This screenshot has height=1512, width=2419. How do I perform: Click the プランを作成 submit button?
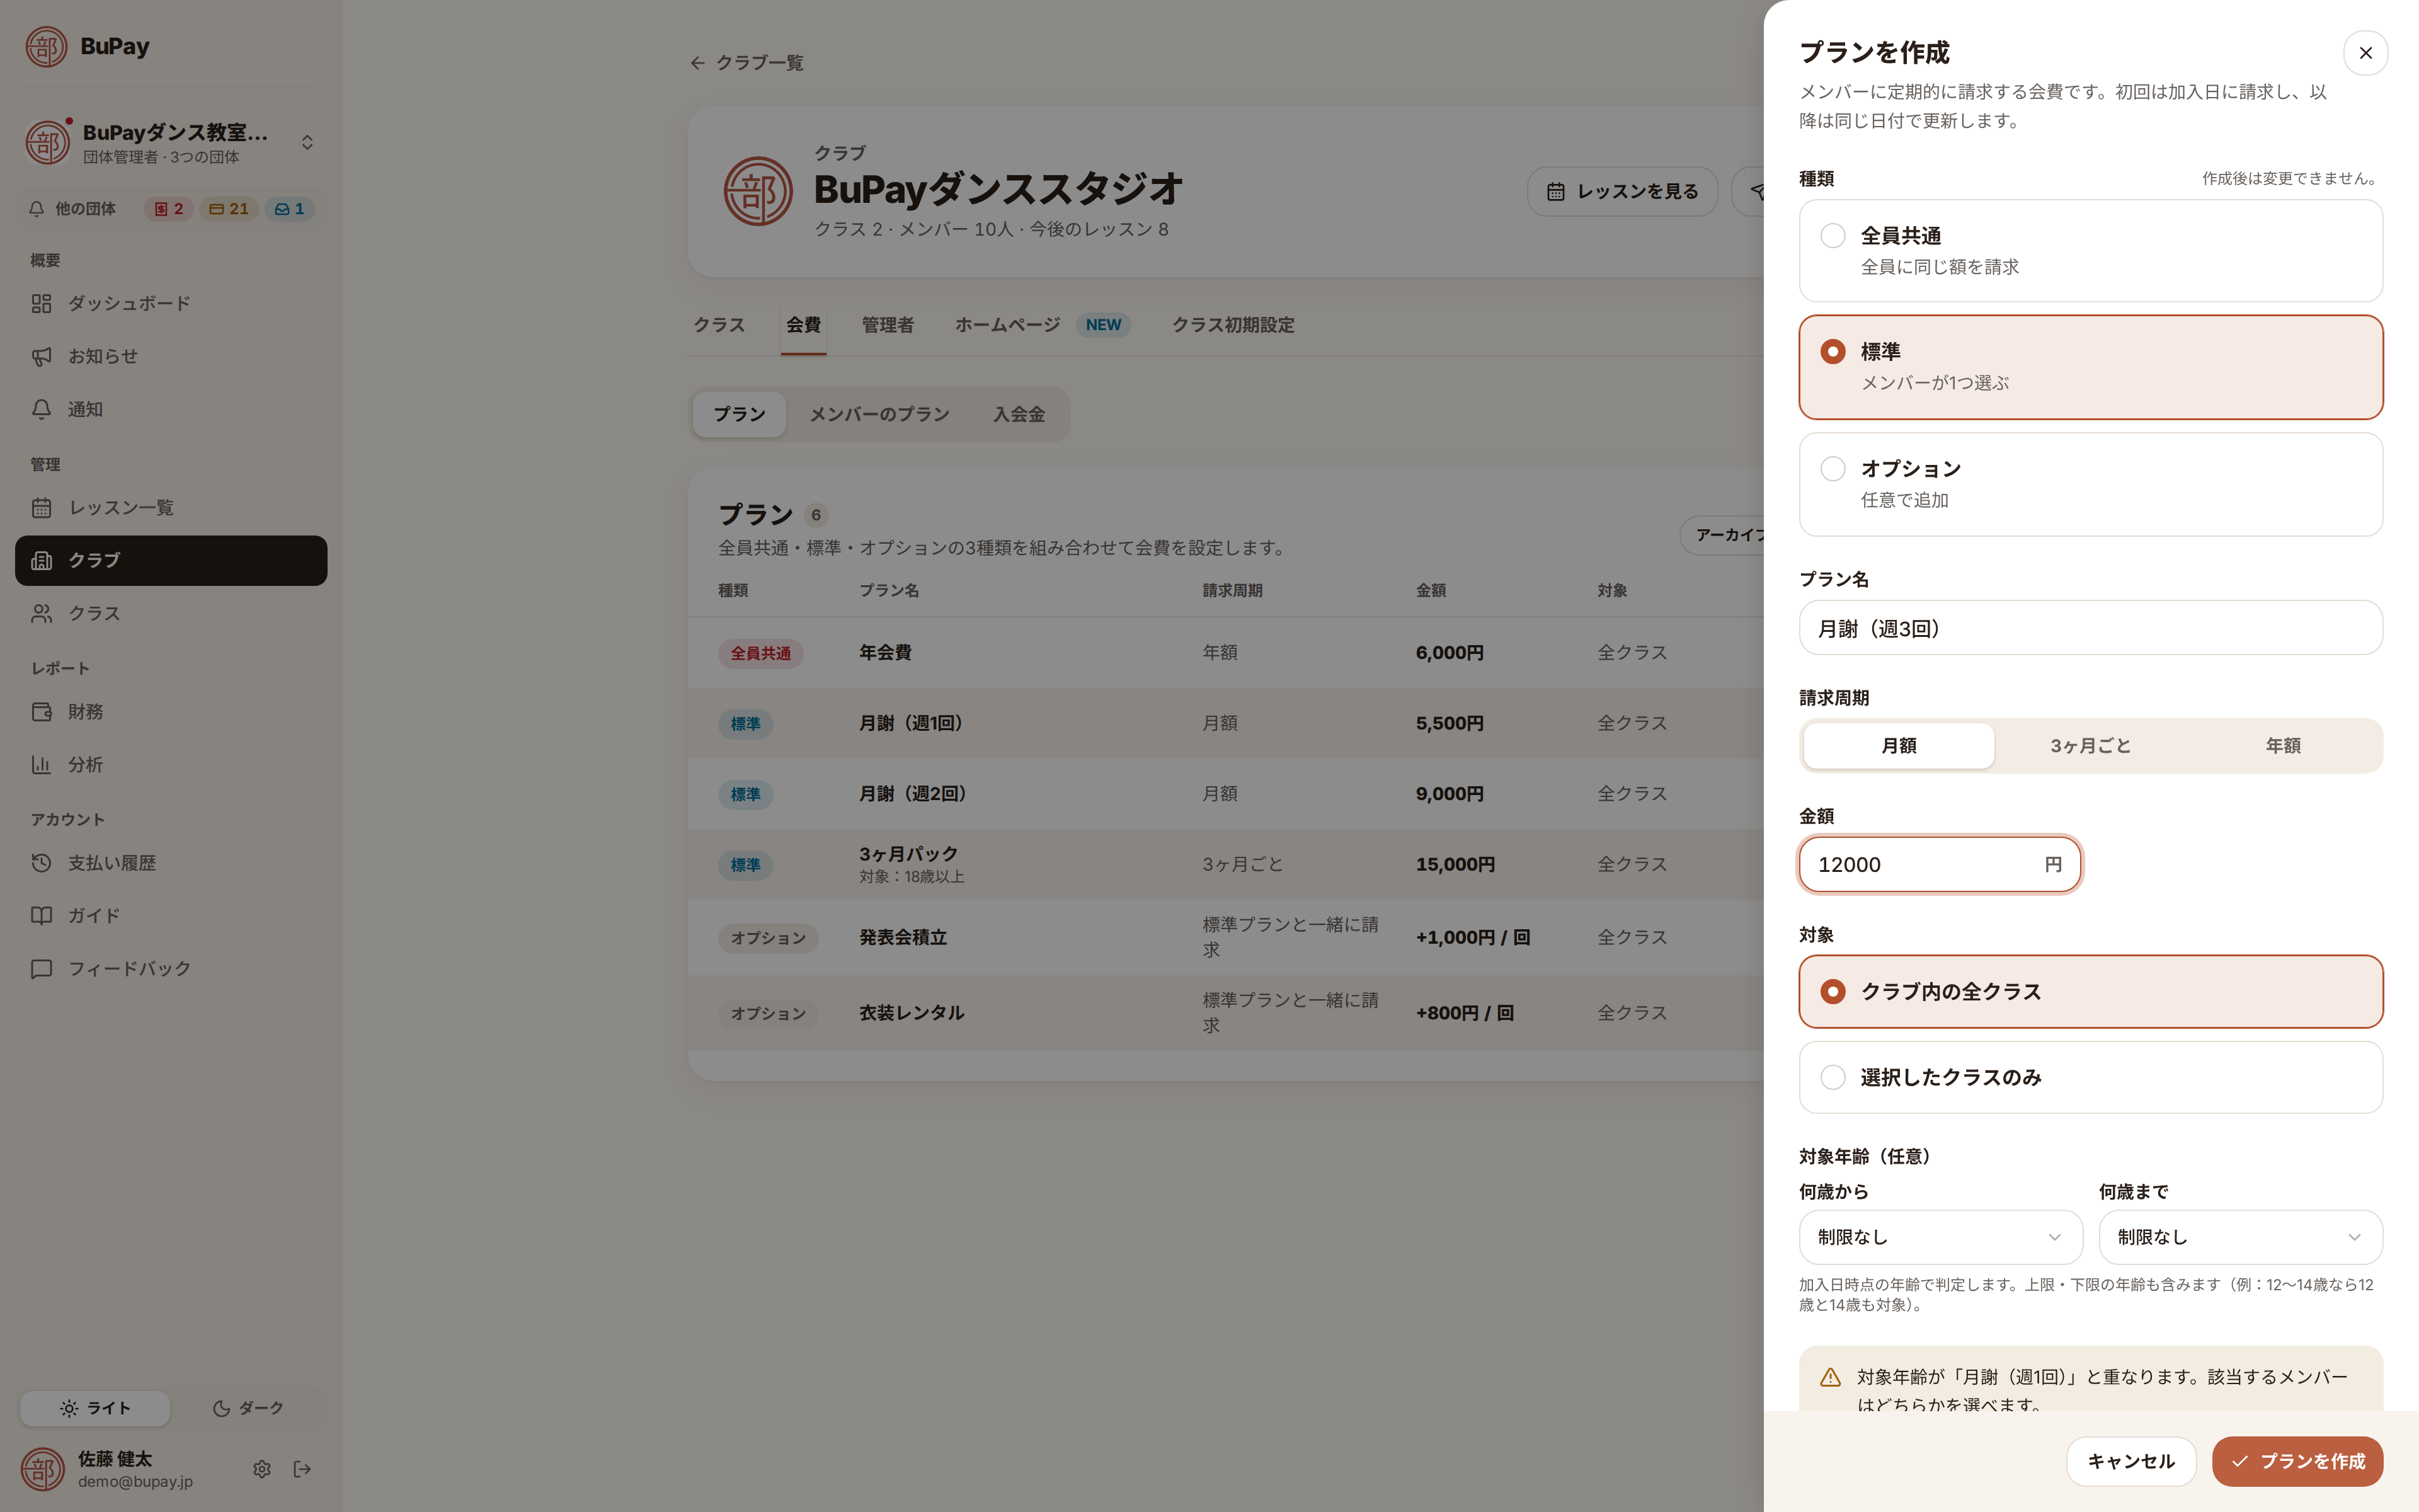(2297, 1461)
